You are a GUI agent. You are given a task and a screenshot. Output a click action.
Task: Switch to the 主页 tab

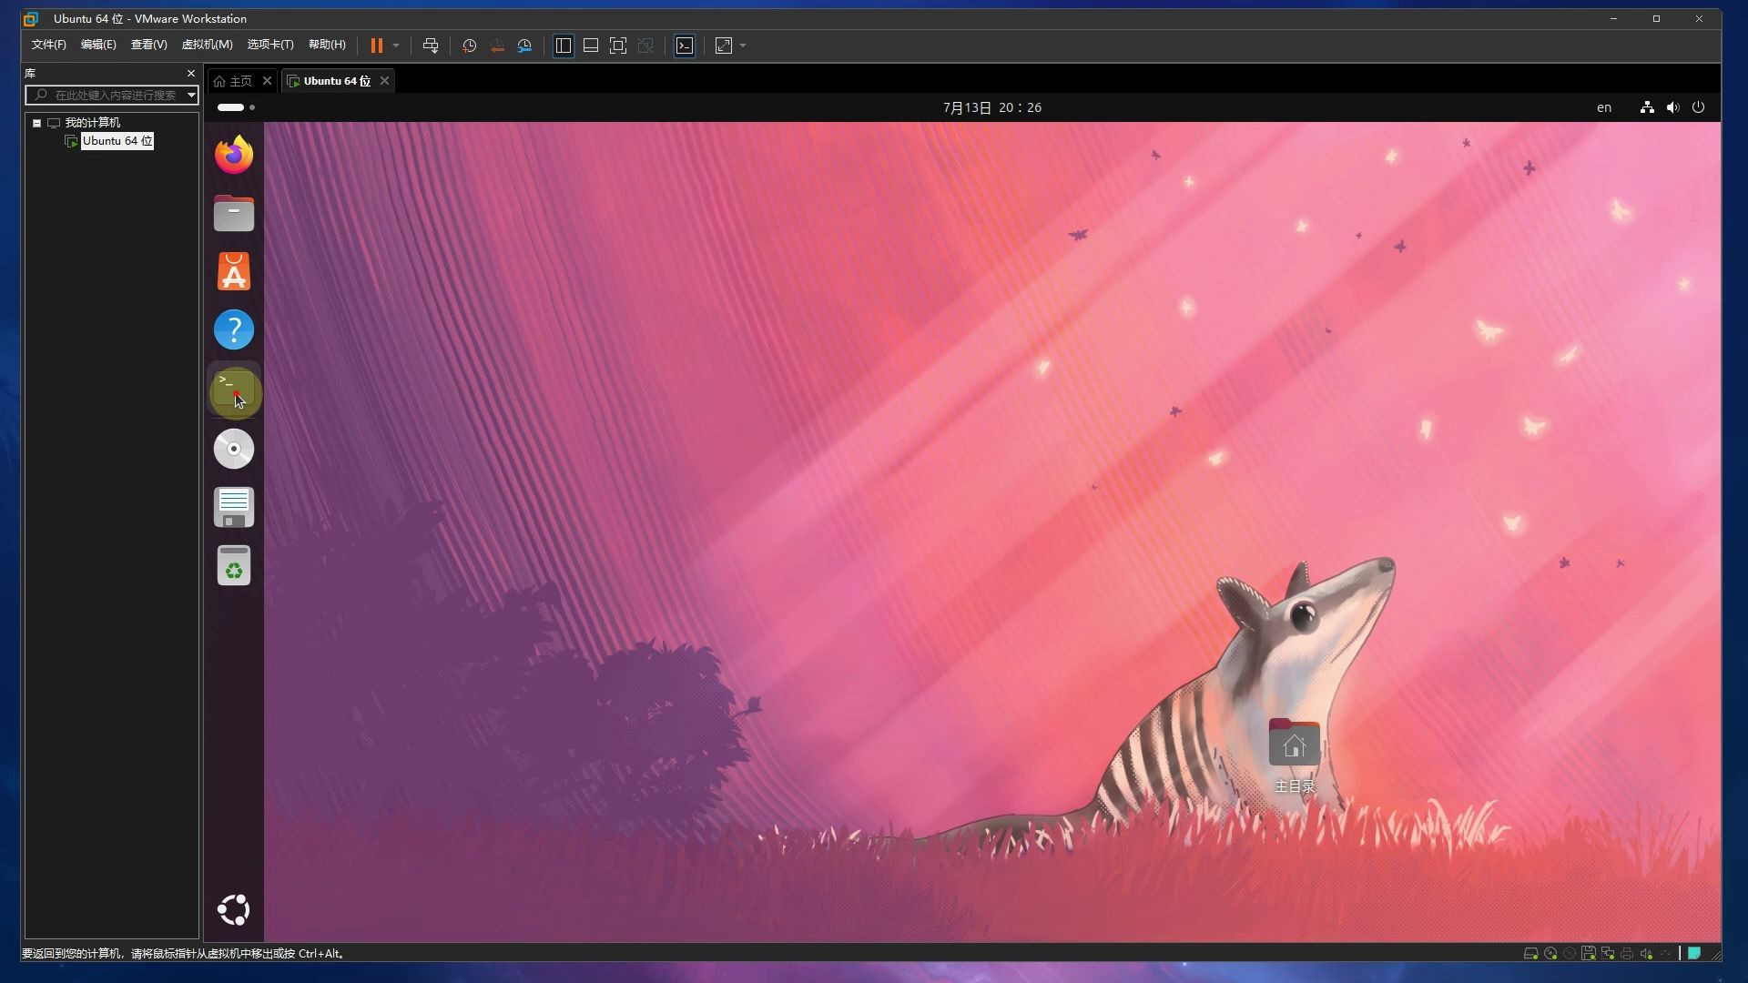[x=240, y=81]
